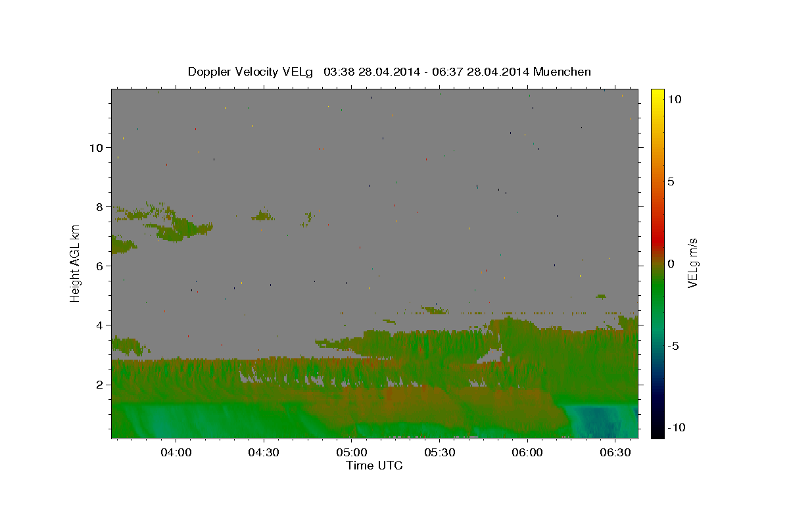
Task: Select the 04:00 time tick label
Action: [x=176, y=452]
